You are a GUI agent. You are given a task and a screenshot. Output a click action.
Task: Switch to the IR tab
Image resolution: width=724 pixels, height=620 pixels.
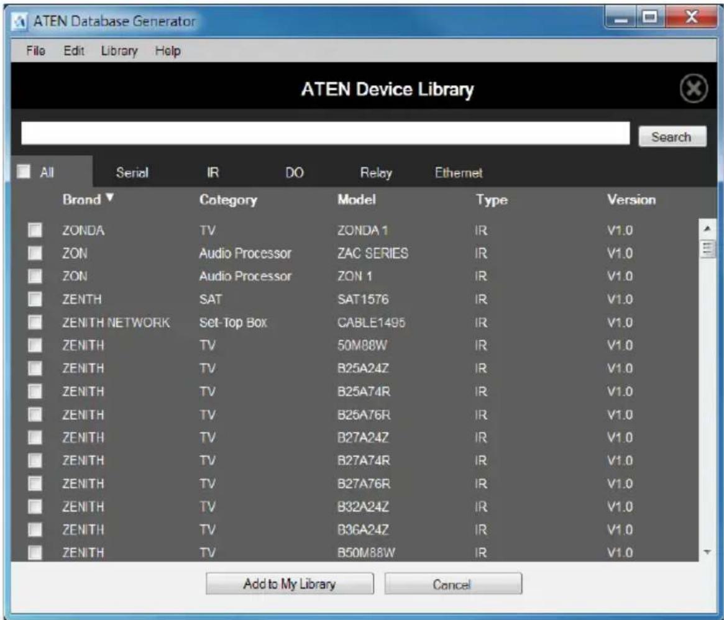click(x=213, y=173)
